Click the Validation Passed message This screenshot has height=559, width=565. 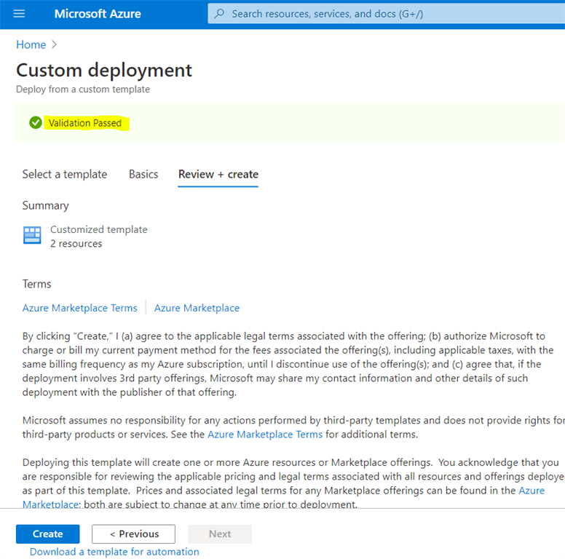[85, 123]
